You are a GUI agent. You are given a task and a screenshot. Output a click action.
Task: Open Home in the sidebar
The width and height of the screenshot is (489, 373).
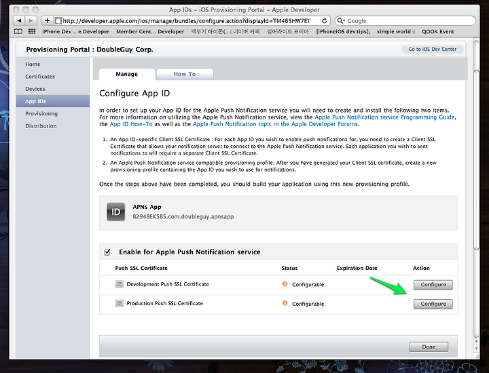(x=33, y=64)
